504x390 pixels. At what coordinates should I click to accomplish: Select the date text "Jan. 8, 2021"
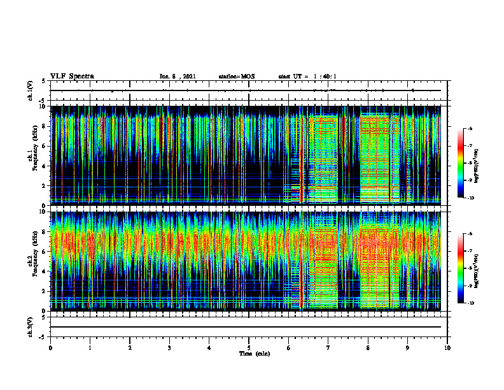(178, 76)
